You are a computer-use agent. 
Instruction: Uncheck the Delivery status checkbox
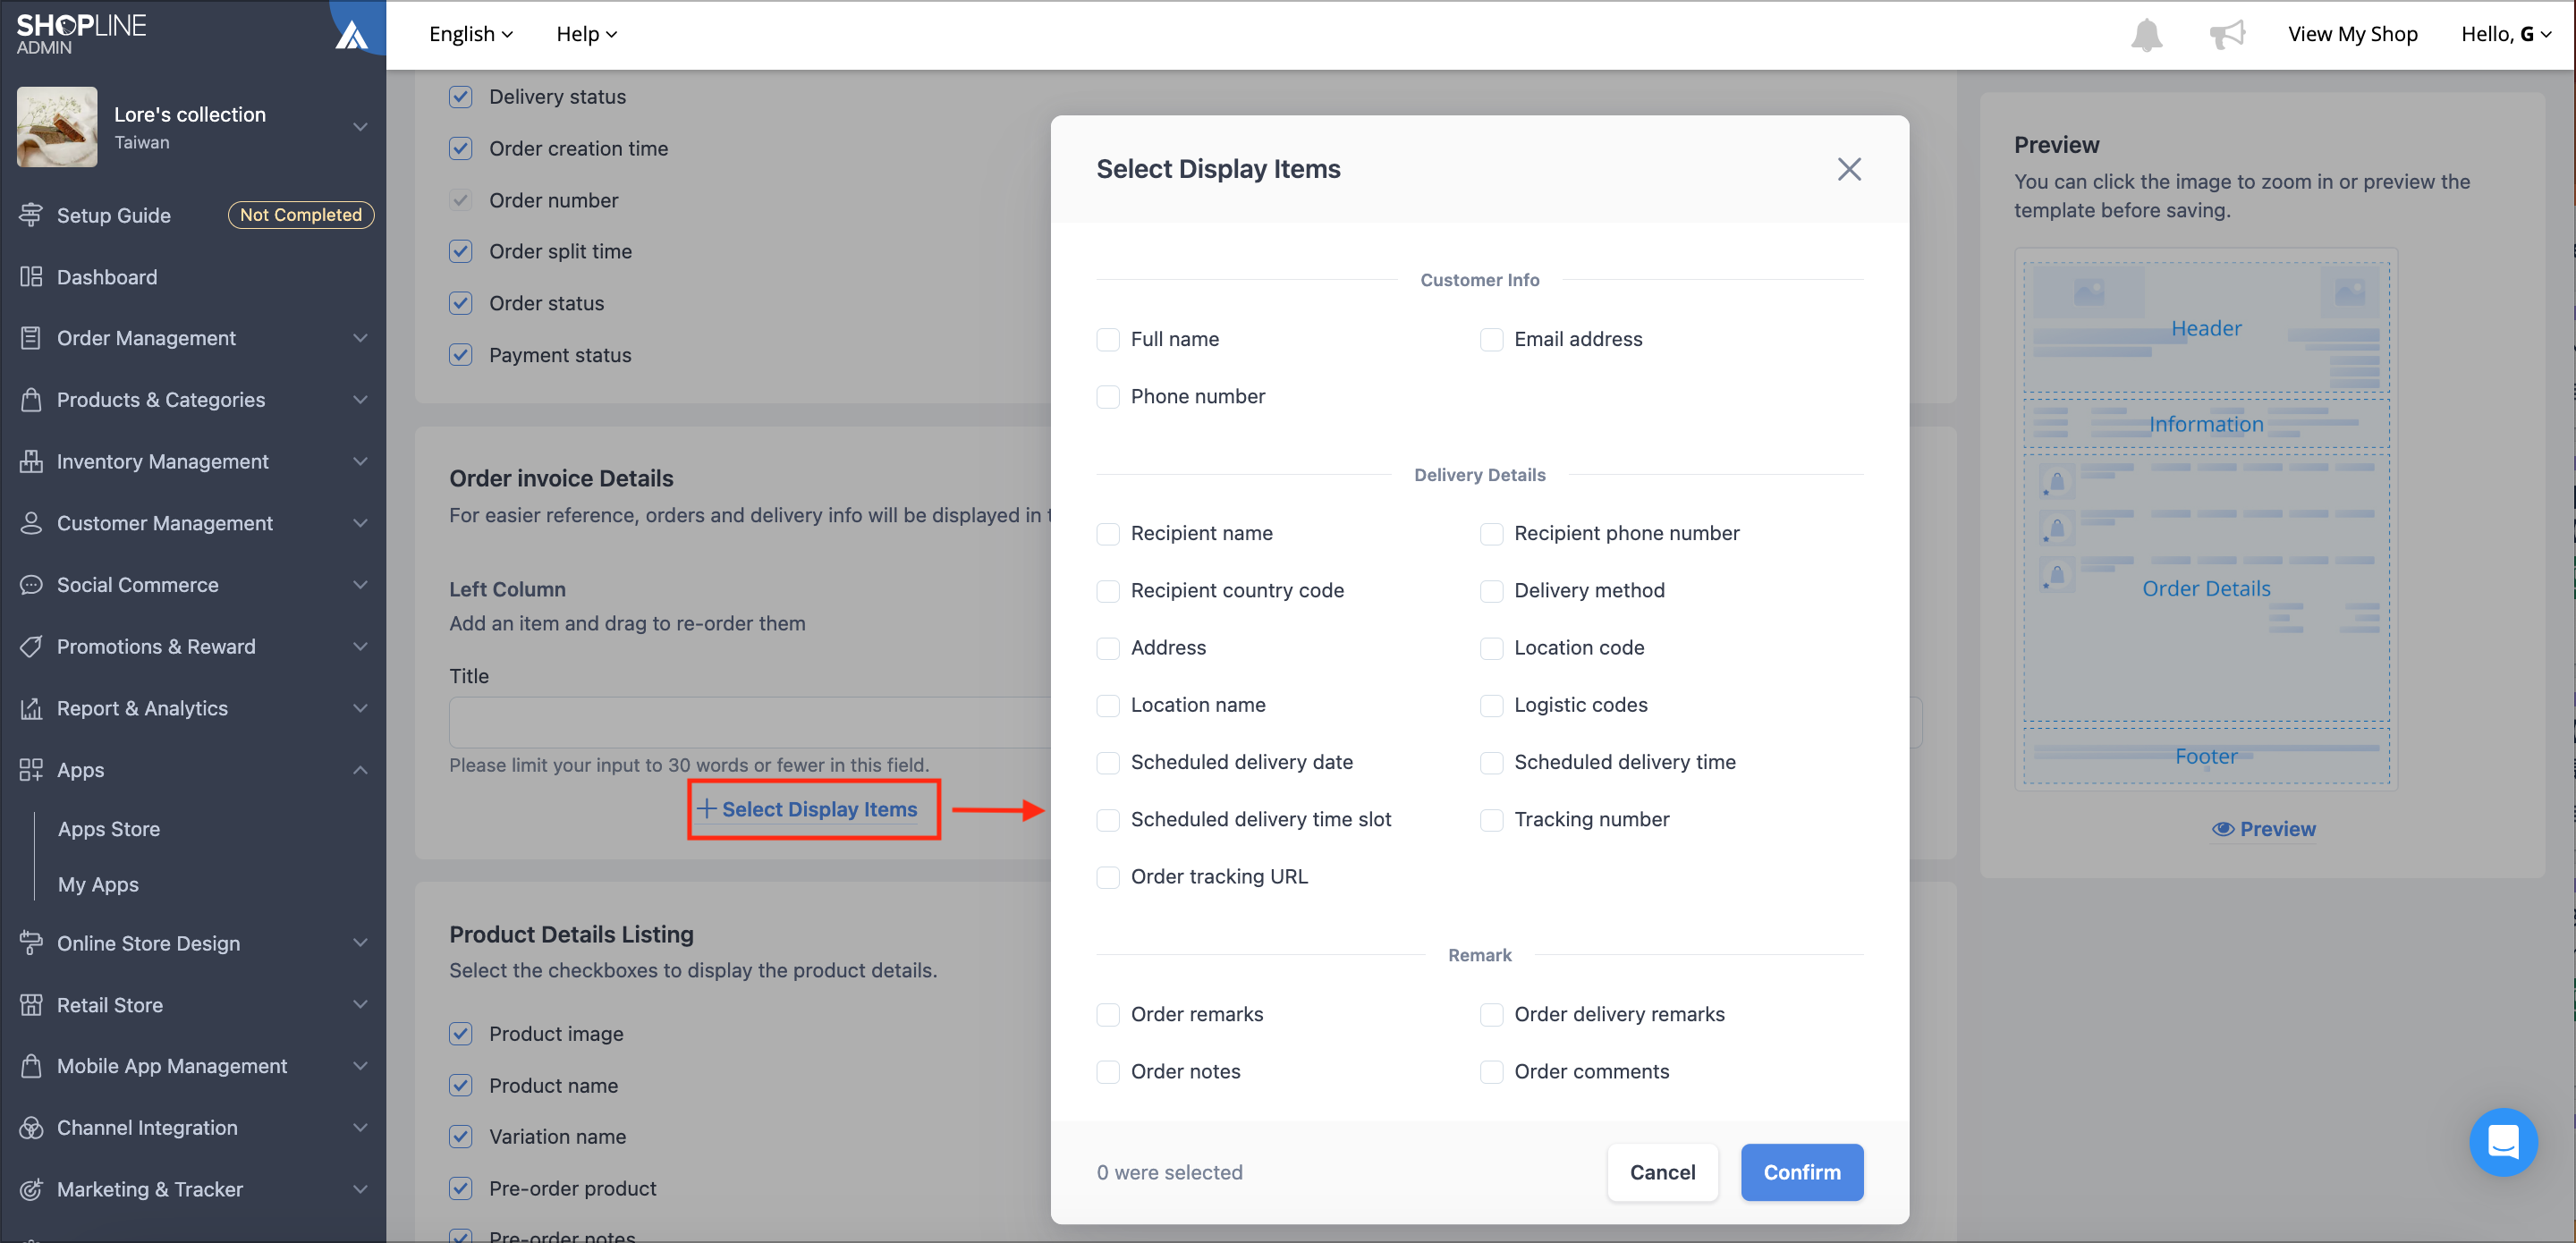click(x=460, y=97)
